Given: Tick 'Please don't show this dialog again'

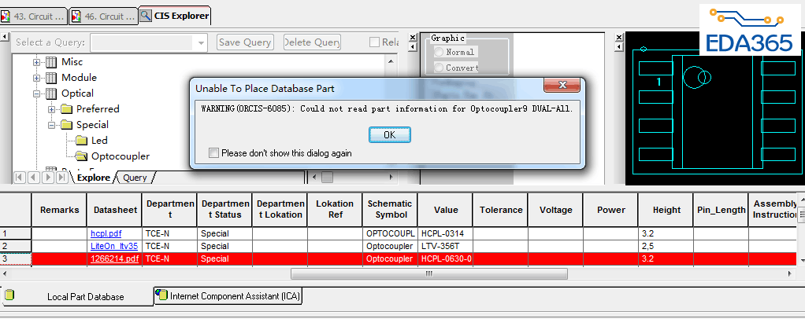Looking at the screenshot, I should pos(214,153).
